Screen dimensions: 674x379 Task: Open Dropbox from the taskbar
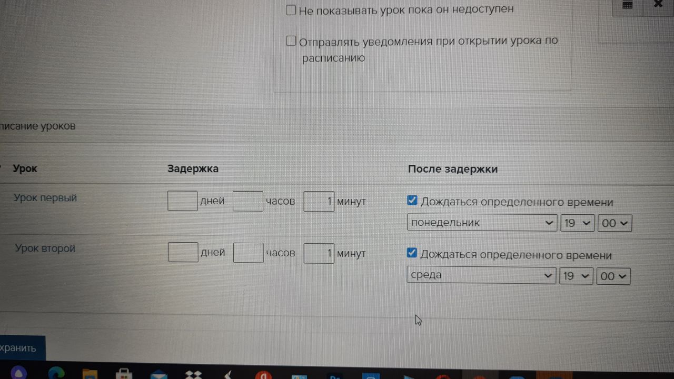194,375
